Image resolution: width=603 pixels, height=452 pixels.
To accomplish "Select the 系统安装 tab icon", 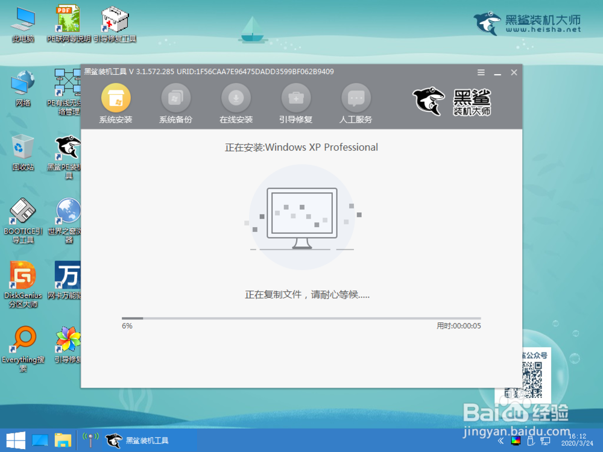I will point(115,98).
